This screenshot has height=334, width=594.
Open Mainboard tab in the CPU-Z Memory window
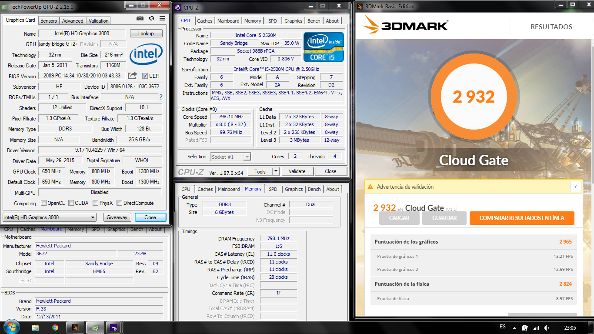point(229,189)
